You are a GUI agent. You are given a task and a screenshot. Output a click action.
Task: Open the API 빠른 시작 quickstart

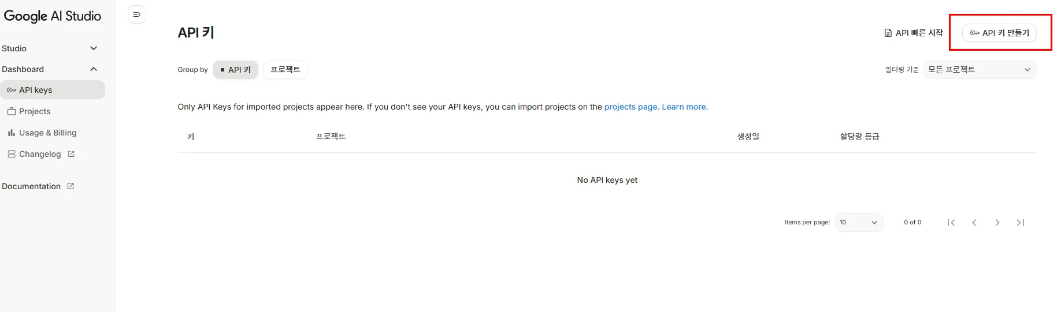click(x=913, y=33)
